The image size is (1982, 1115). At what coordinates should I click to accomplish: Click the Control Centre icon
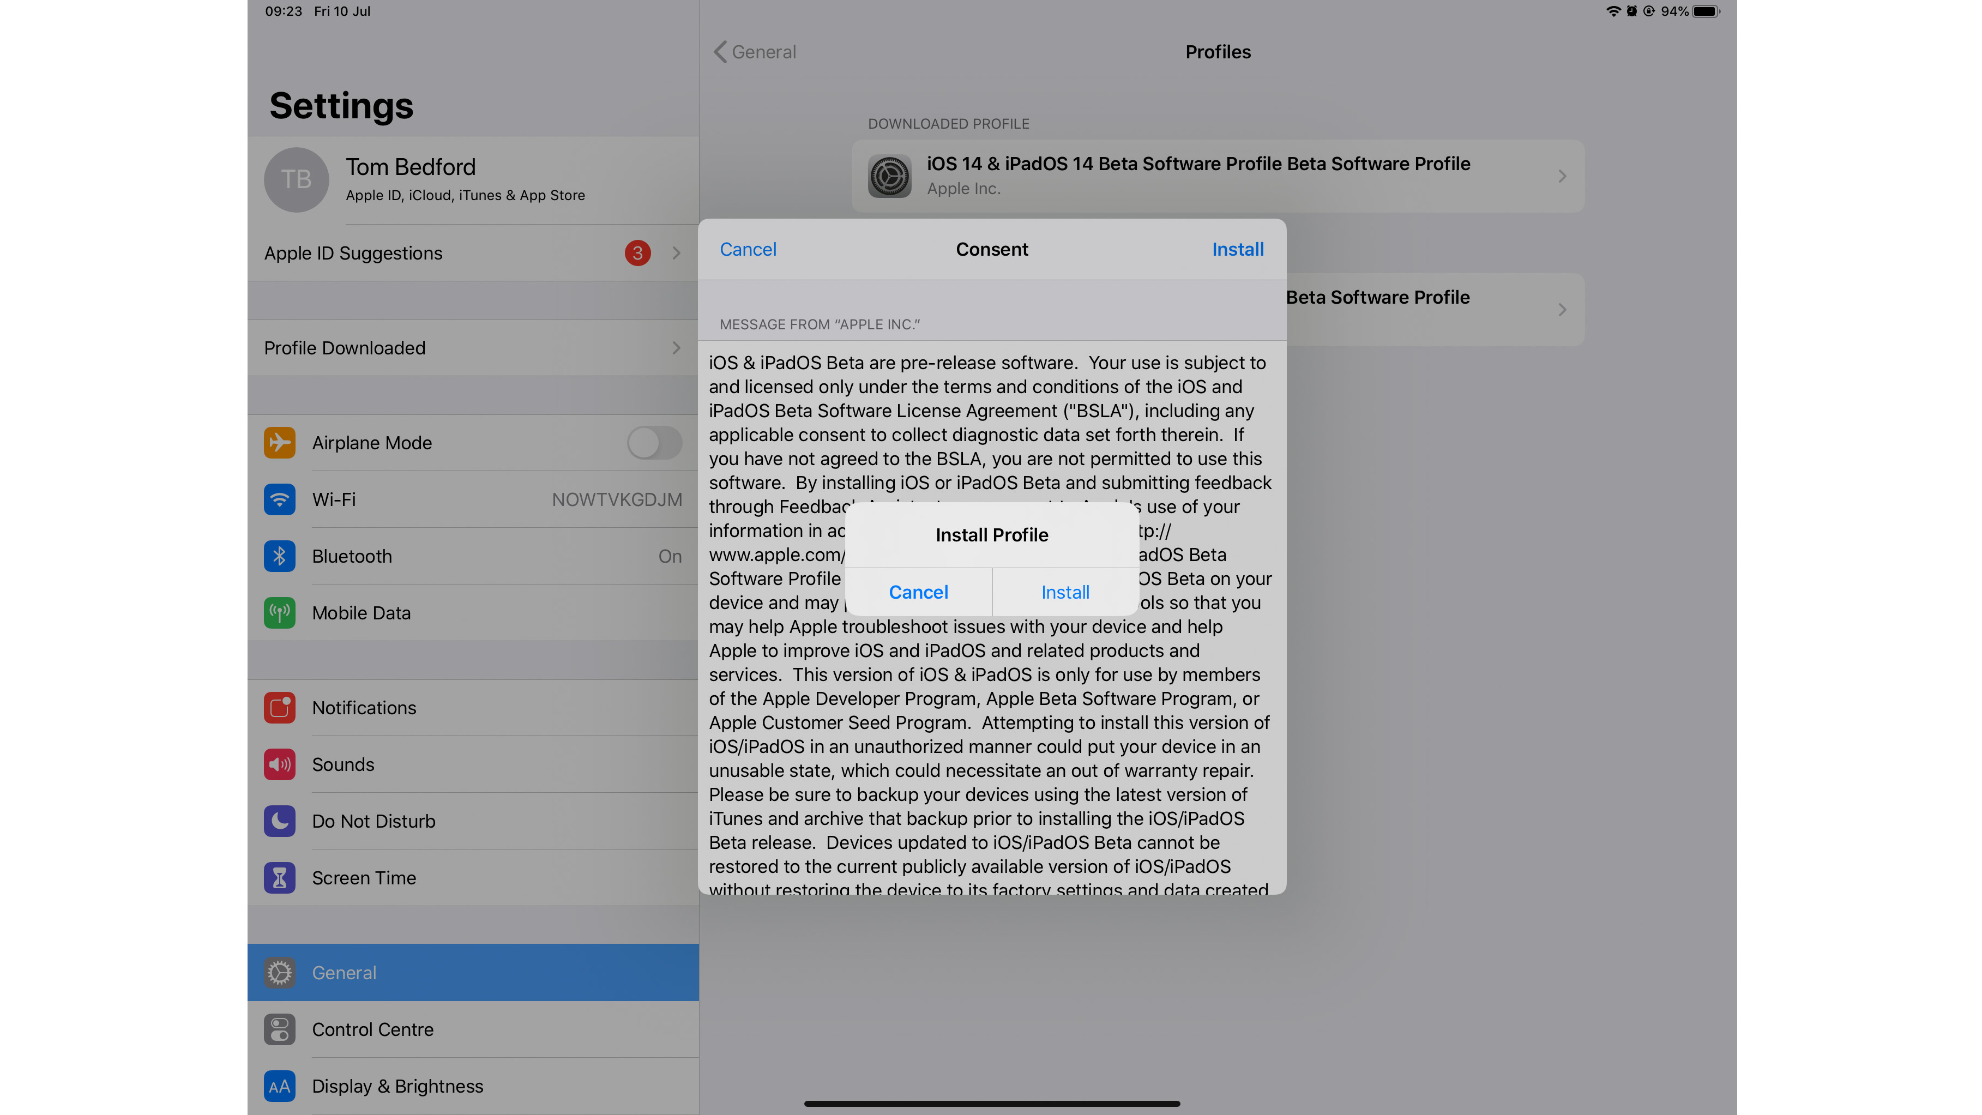coord(279,1029)
